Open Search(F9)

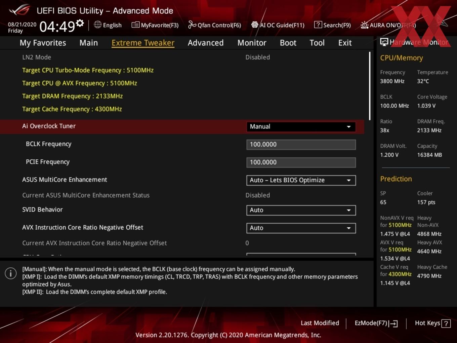click(332, 25)
